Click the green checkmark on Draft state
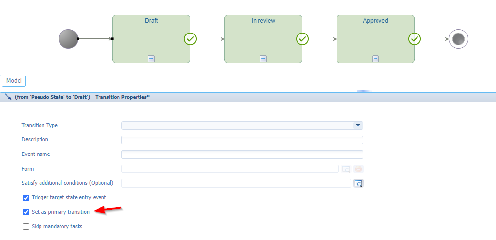The image size is (496, 240). point(190,39)
